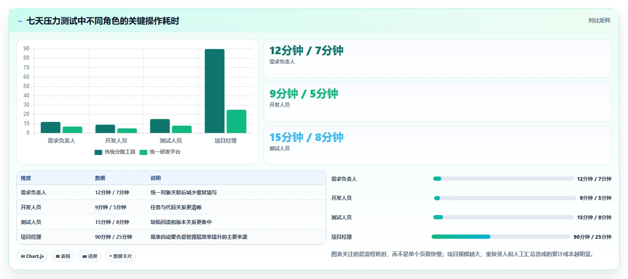Select the dark bar for 需求负责人 in the chart
Image resolution: width=628 pixels, height=279 pixels.
(x=50, y=127)
